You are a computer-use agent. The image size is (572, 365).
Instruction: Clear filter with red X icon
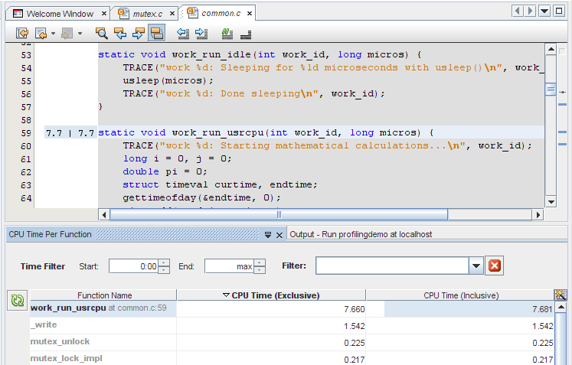[495, 266]
